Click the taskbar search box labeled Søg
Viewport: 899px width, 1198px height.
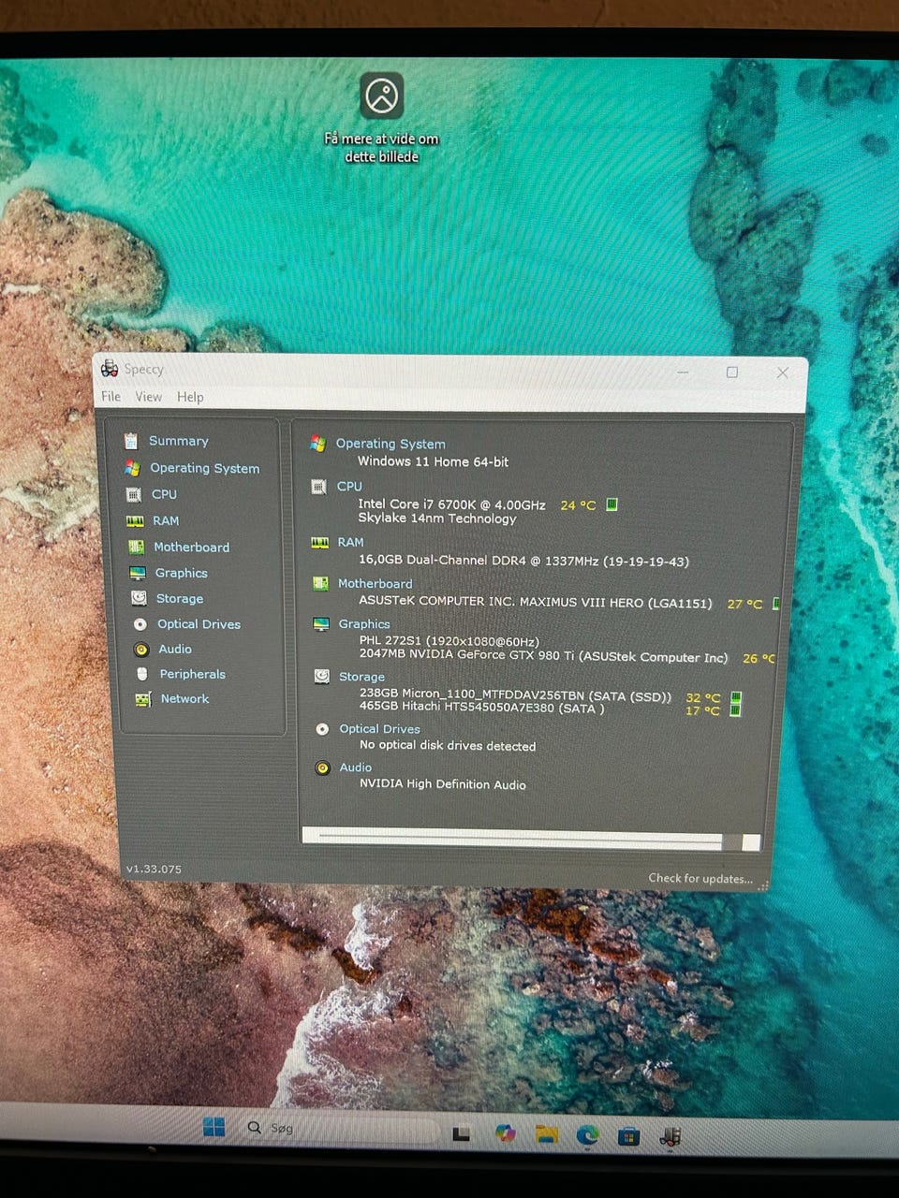[x=340, y=1130]
